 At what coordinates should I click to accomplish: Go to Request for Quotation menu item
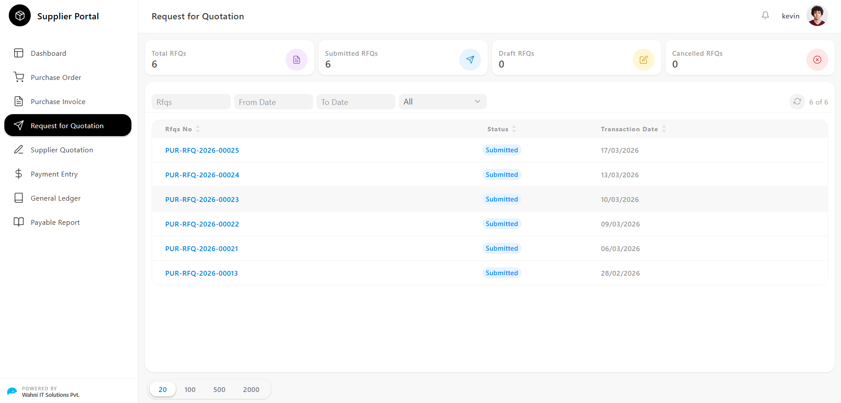68,126
